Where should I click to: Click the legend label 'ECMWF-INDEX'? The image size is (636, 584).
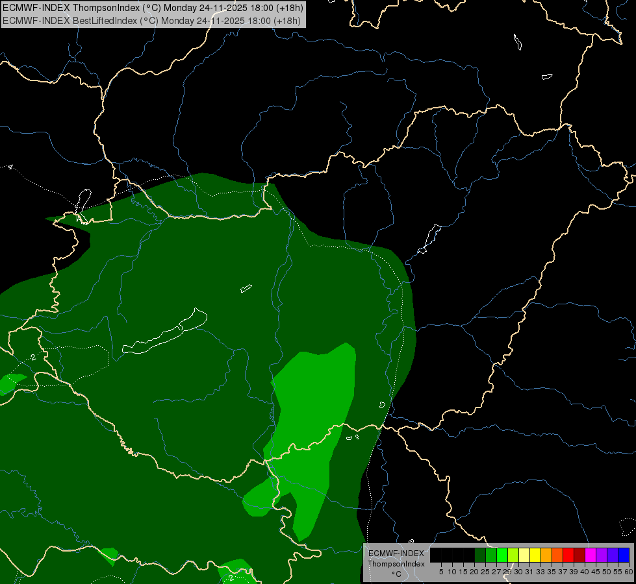coord(396,554)
